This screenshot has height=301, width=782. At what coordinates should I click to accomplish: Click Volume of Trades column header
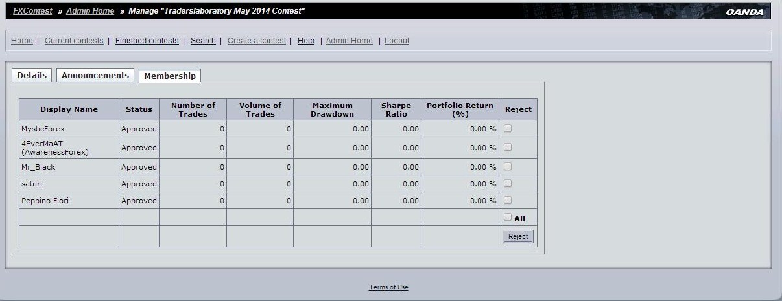(x=260, y=109)
